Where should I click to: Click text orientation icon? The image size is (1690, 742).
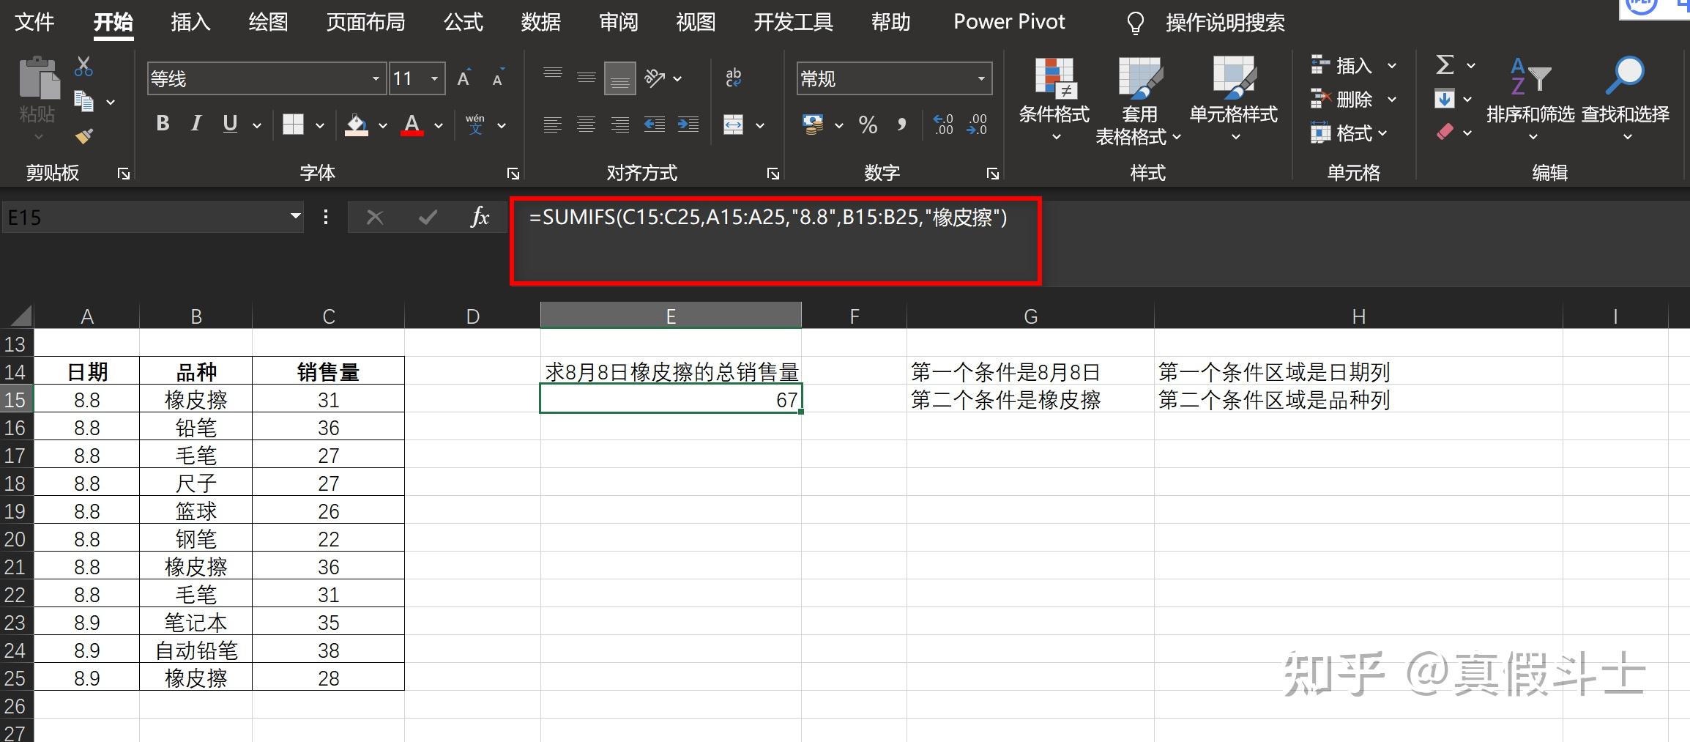655,77
